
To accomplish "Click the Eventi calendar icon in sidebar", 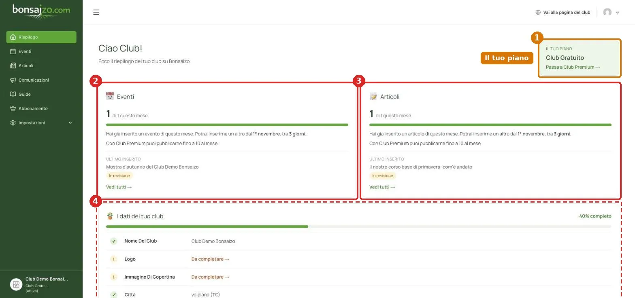I will click(x=13, y=51).
